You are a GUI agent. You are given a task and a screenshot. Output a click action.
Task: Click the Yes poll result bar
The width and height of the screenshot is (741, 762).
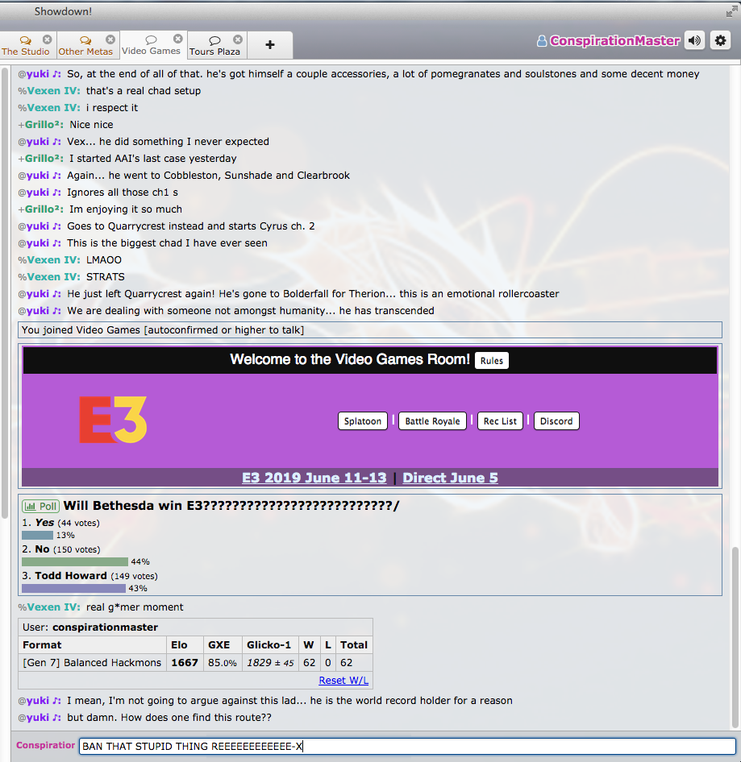tap(37, 535)
